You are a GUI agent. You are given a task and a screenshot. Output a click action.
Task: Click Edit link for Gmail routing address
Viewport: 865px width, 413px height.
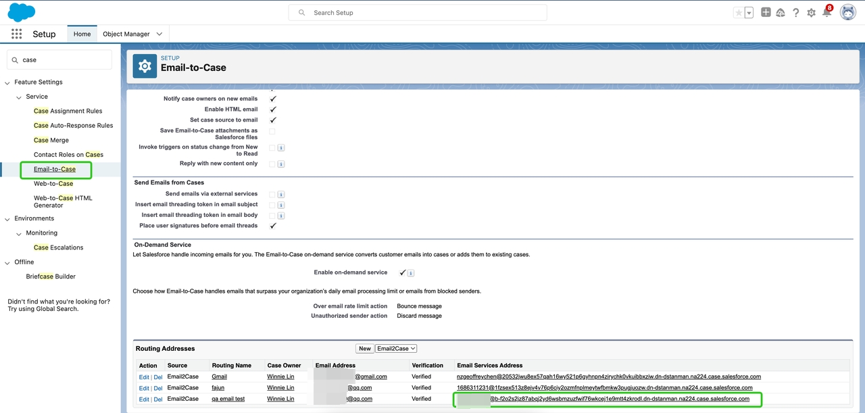(143, 377)
